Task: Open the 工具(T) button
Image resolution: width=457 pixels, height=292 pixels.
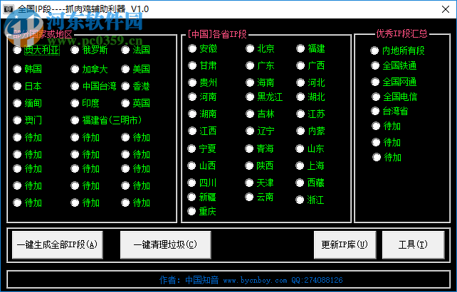Action: tap(414, 245)
